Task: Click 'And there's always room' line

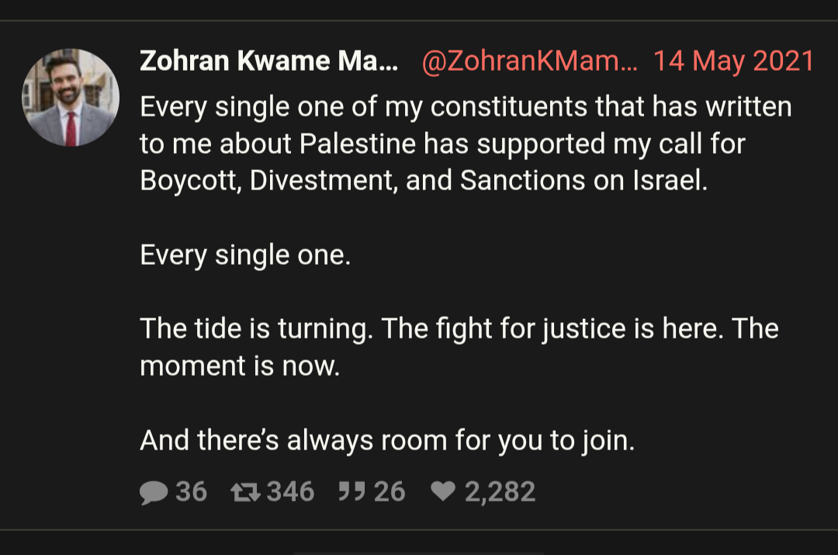Action: 387,441
